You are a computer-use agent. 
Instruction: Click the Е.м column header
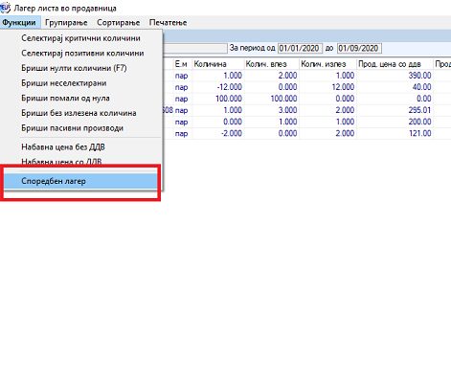(183, 64)
